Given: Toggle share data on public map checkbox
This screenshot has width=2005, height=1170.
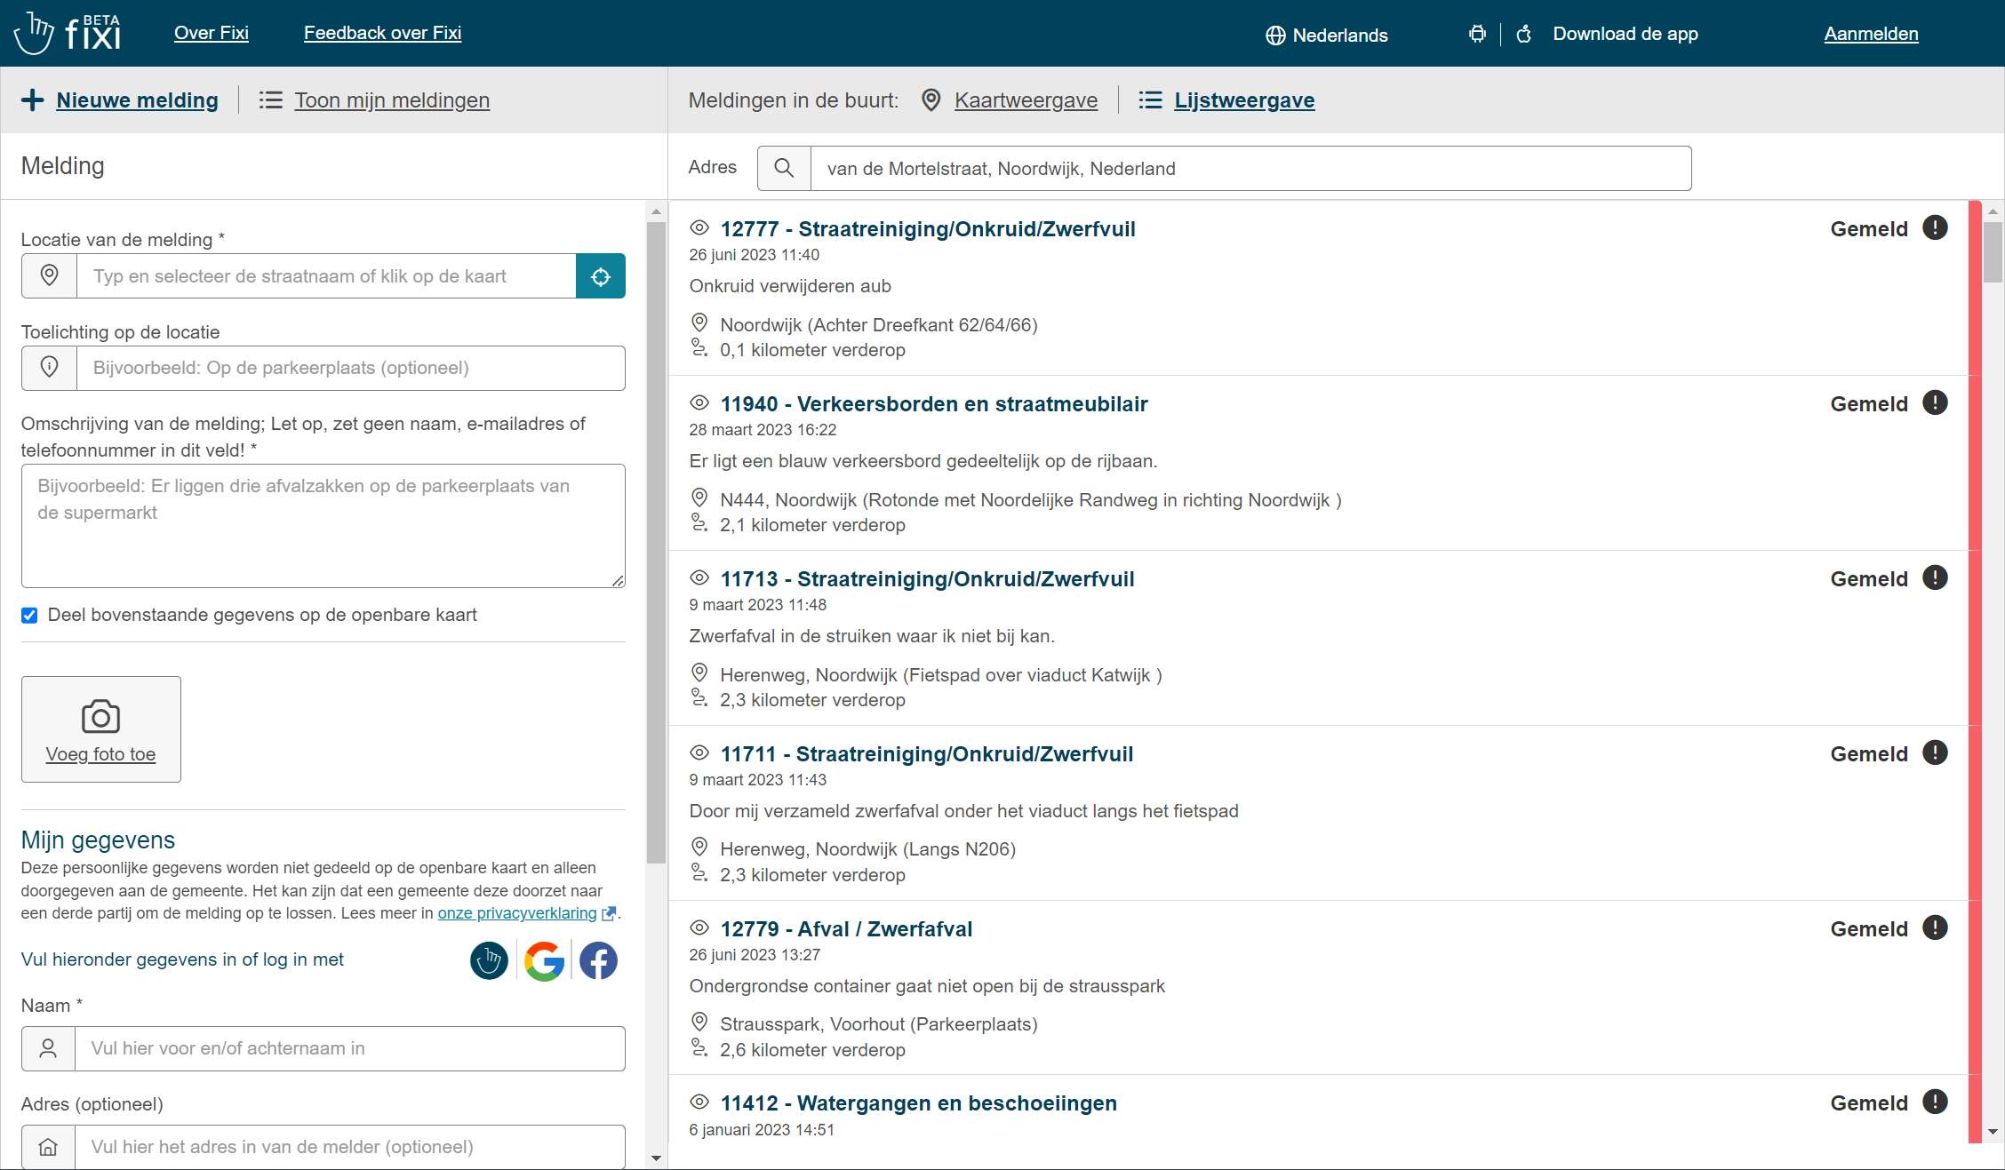Looking at the screenshot, I should (x=29, y=615).
